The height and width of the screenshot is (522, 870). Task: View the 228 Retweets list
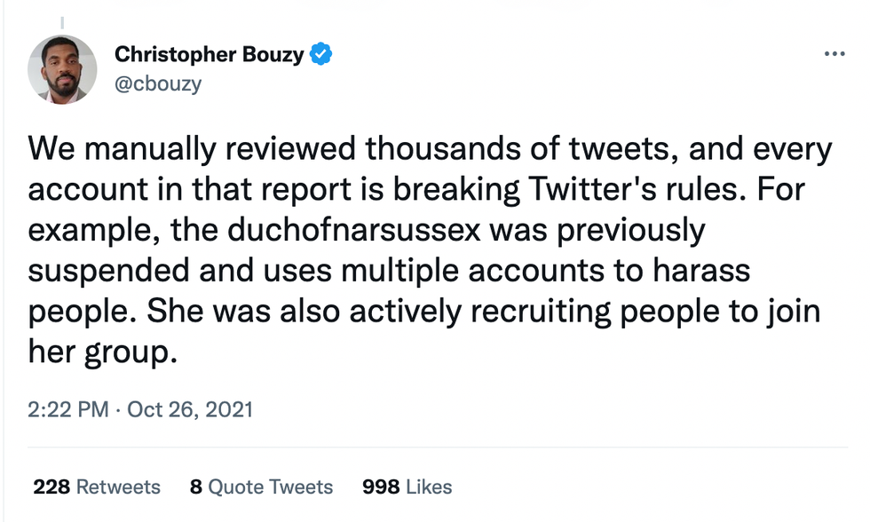pos(97,486)
